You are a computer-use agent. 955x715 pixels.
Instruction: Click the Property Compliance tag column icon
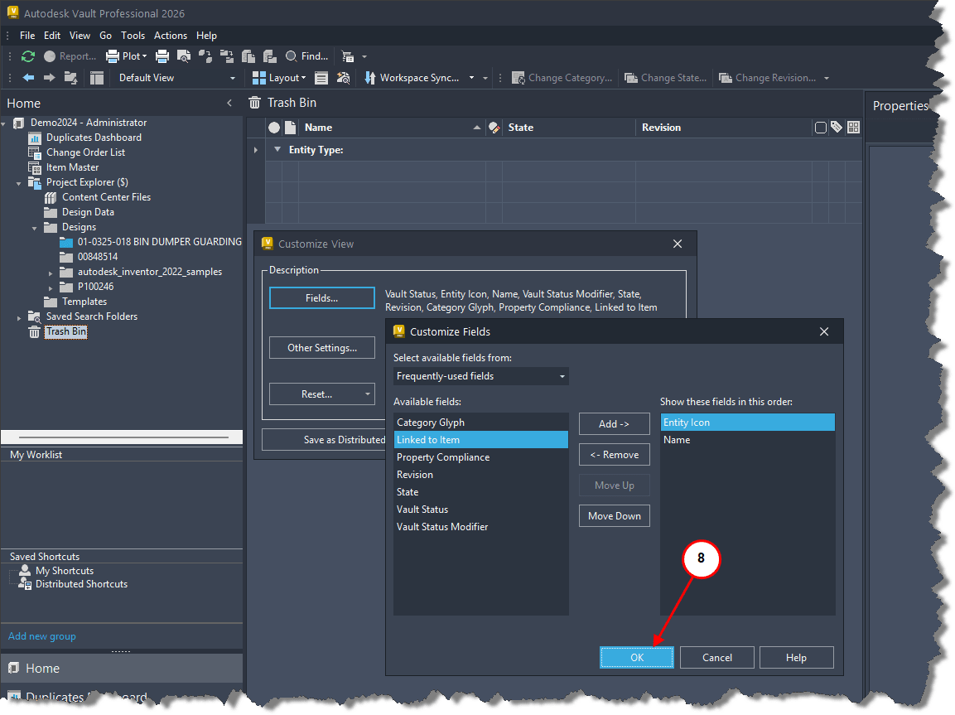(837, 127)
